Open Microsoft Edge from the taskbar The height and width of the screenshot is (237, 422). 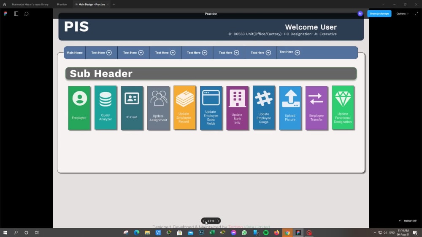tap(137, 232)
